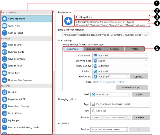Click the Scan to Folder icon

point(4,33)
